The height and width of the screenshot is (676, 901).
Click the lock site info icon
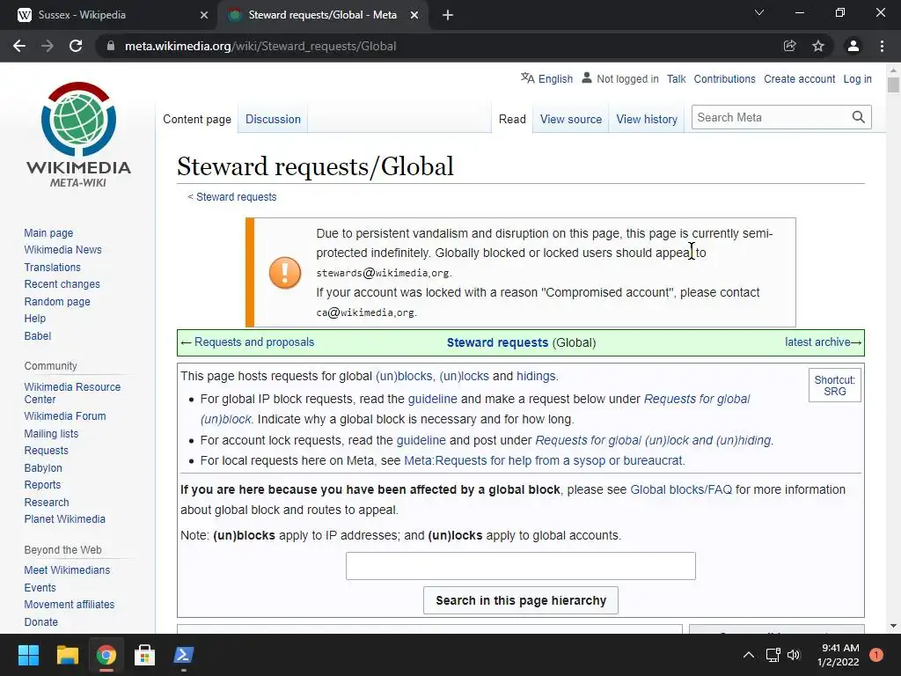(110, 46)
